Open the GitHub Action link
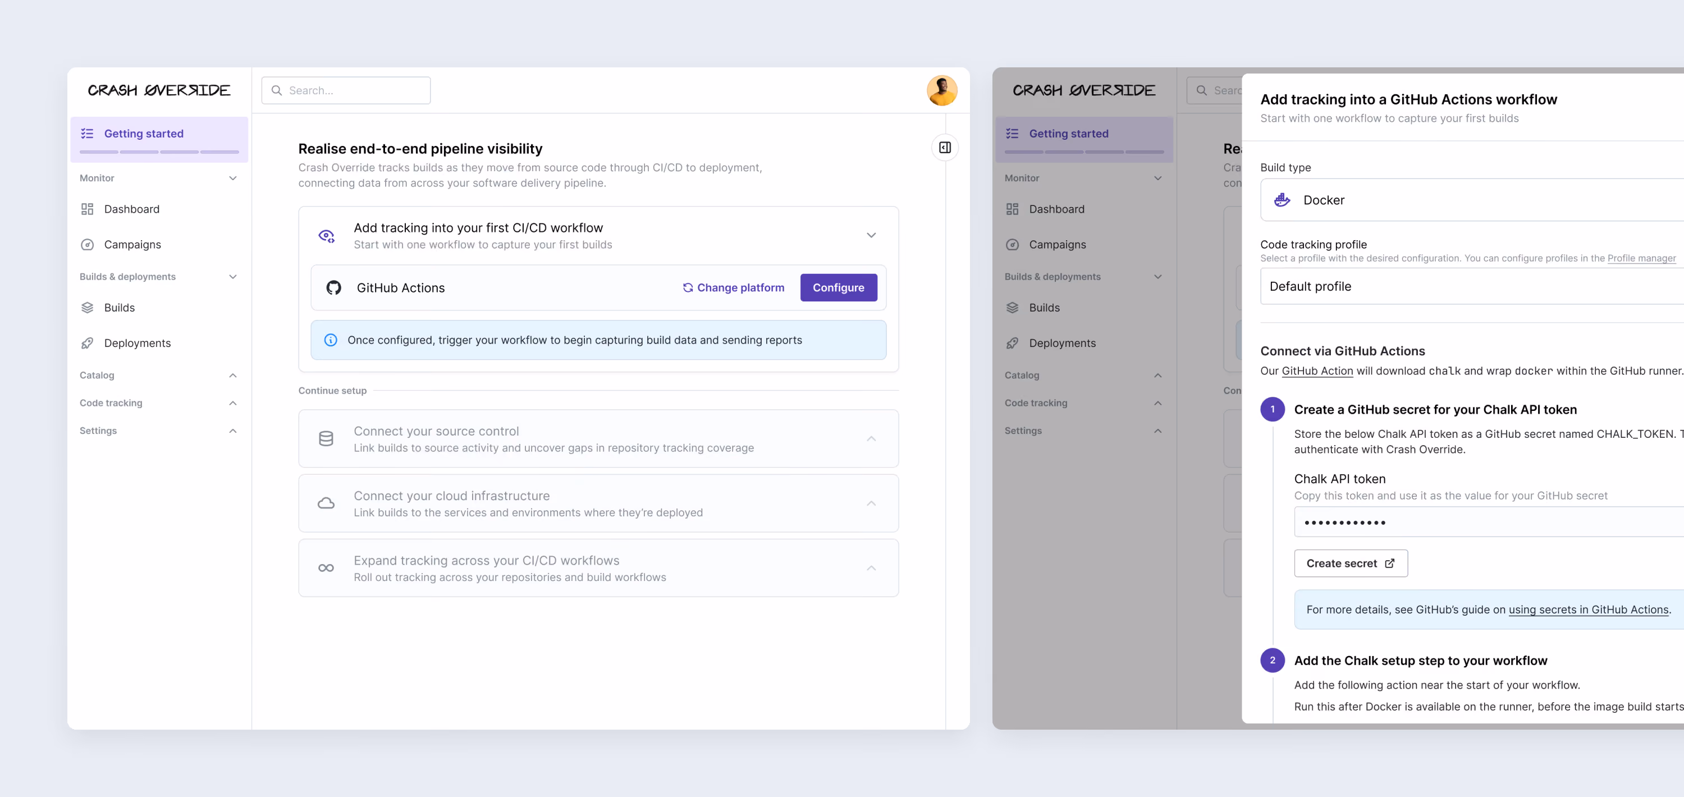 click(1317, 370)
